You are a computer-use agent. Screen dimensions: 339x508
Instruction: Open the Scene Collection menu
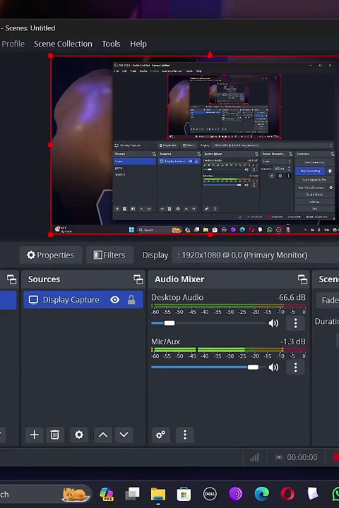(63, 44)
